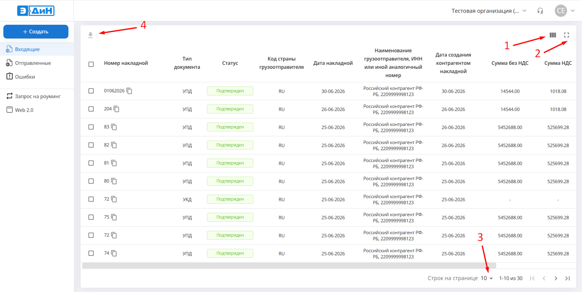Click the download icon above the table
The image size is (582, 292).
pyautogui.click(x=91, y=35)
